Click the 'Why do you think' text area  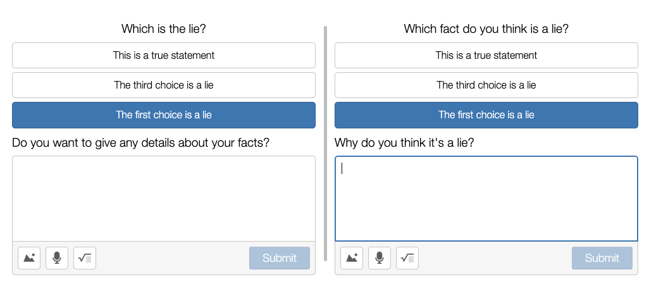pos(486,198)
